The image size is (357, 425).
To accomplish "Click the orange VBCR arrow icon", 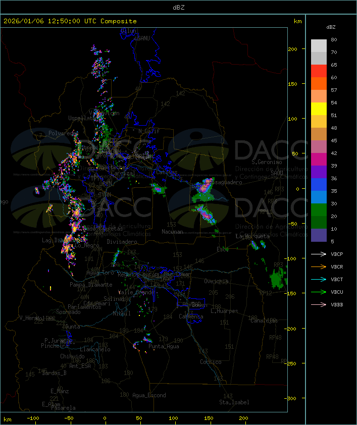I will [319, 267].
